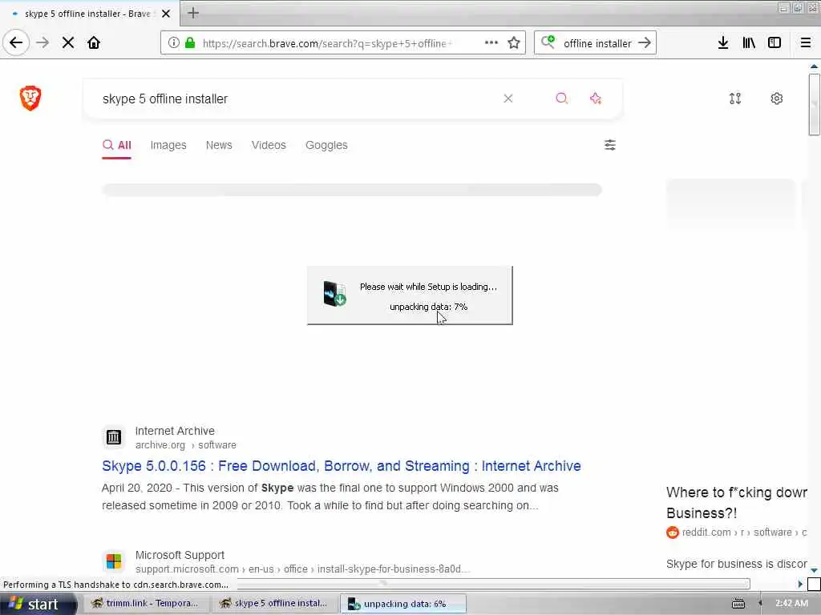Click 'Skype for business is discor' snippet
The image size is (821, 615).
(x=736, y=564)
